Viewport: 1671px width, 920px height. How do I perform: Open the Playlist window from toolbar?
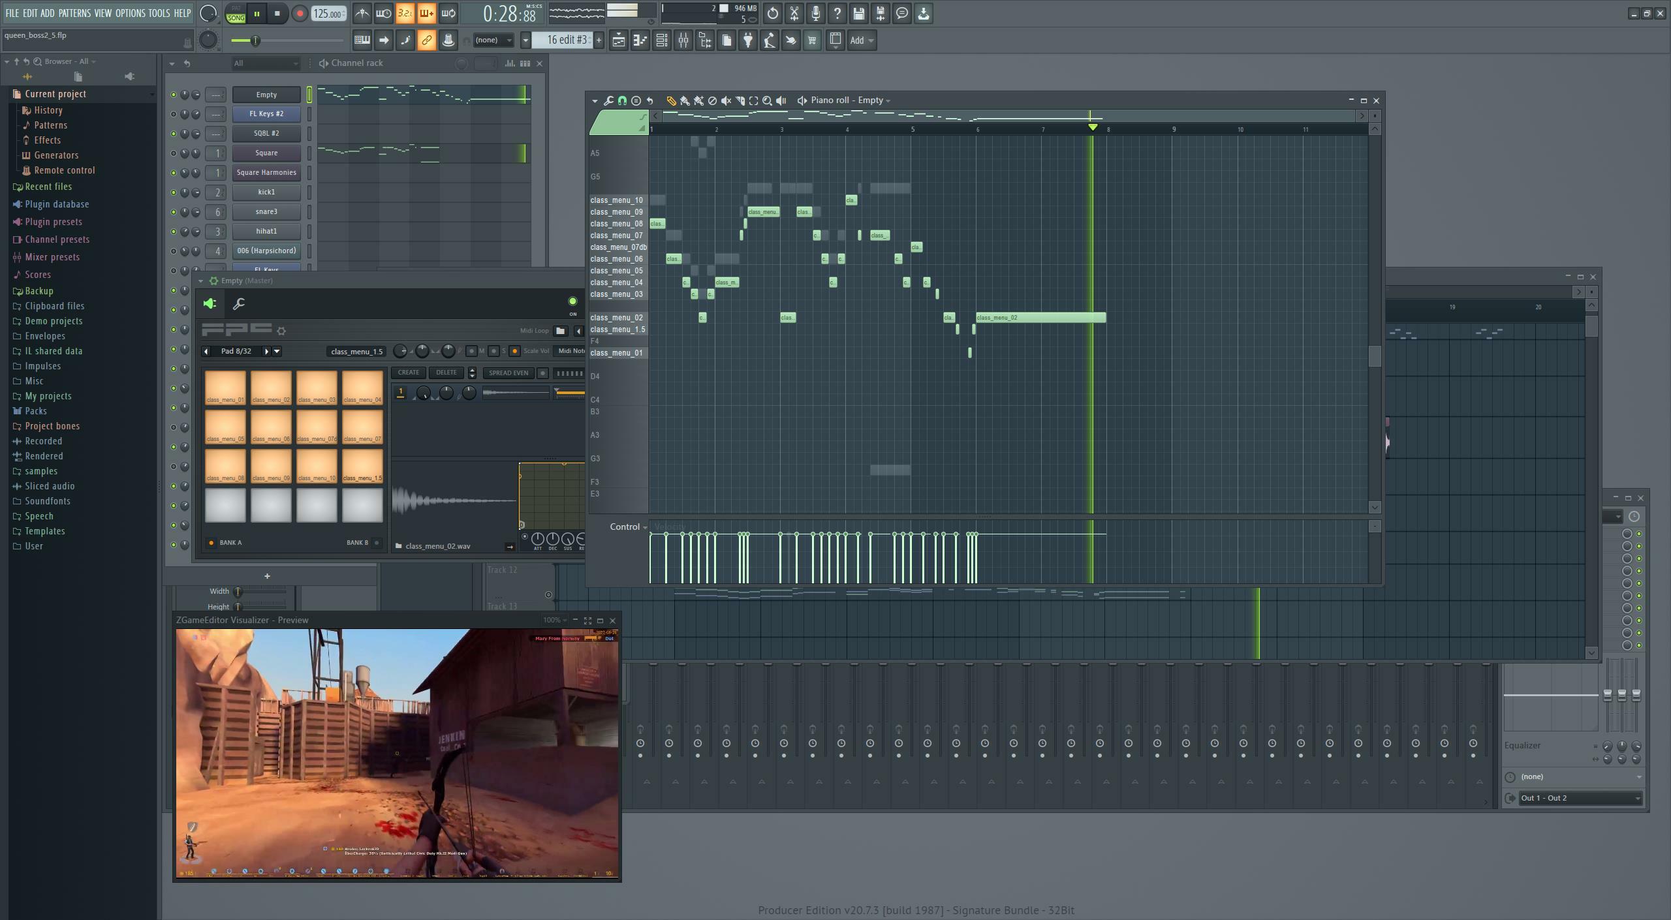[x=618, y=40]
